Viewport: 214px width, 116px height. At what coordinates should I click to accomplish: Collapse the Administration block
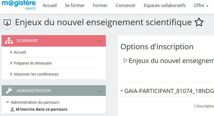(x=99, y=91)
